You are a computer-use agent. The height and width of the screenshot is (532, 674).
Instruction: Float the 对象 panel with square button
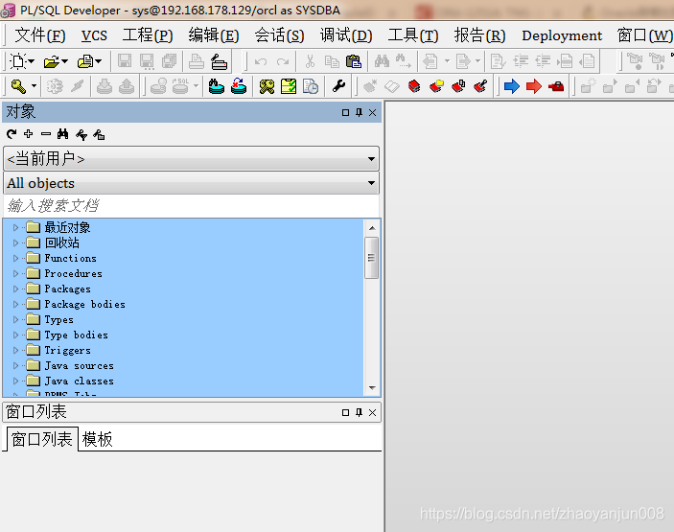(345, 112)
